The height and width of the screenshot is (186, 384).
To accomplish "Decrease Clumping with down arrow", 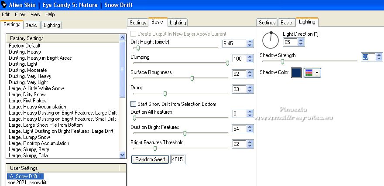I will (x=250, y=61).
